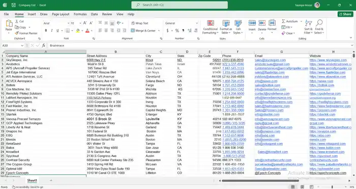Switch to the Data tab

coord(94,14)
